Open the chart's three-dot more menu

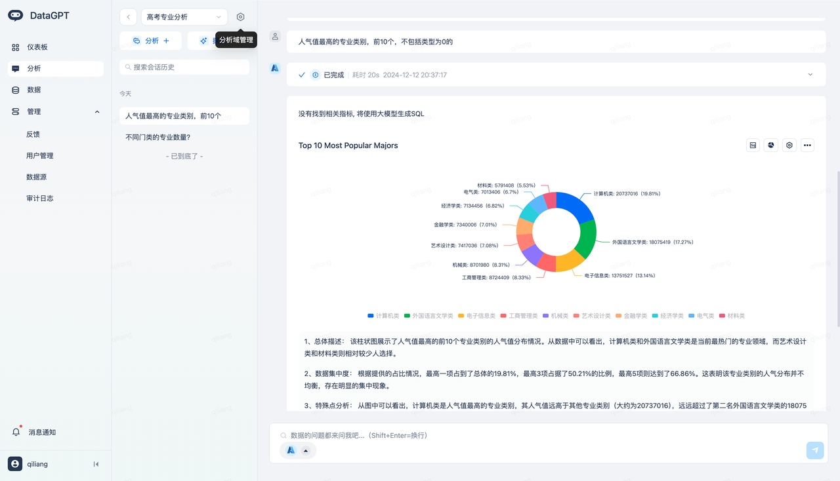807,145
